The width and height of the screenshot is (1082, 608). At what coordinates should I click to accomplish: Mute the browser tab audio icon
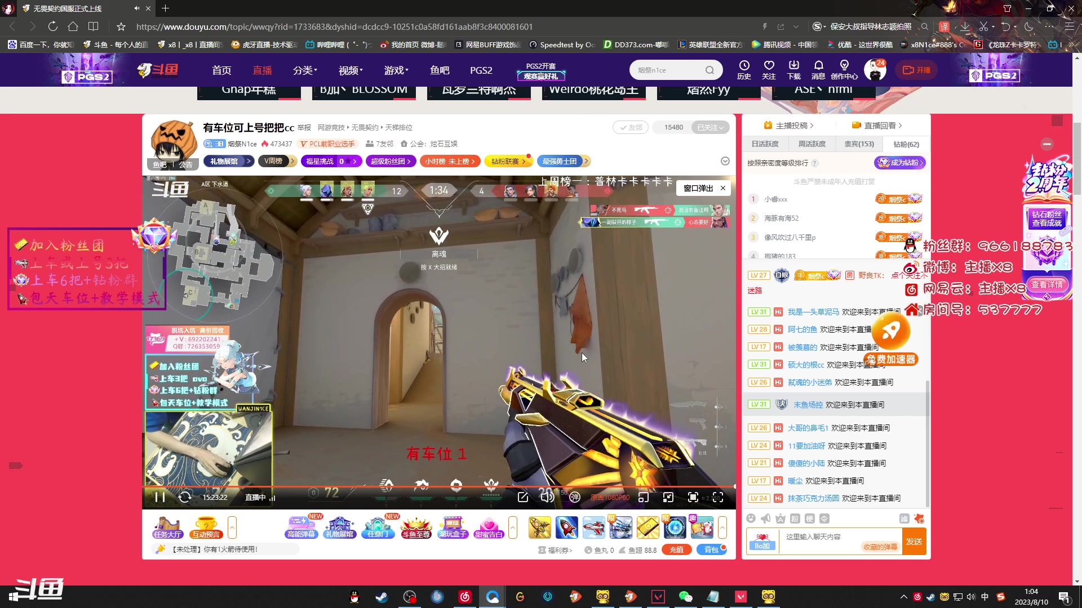(x=136, y=8)
